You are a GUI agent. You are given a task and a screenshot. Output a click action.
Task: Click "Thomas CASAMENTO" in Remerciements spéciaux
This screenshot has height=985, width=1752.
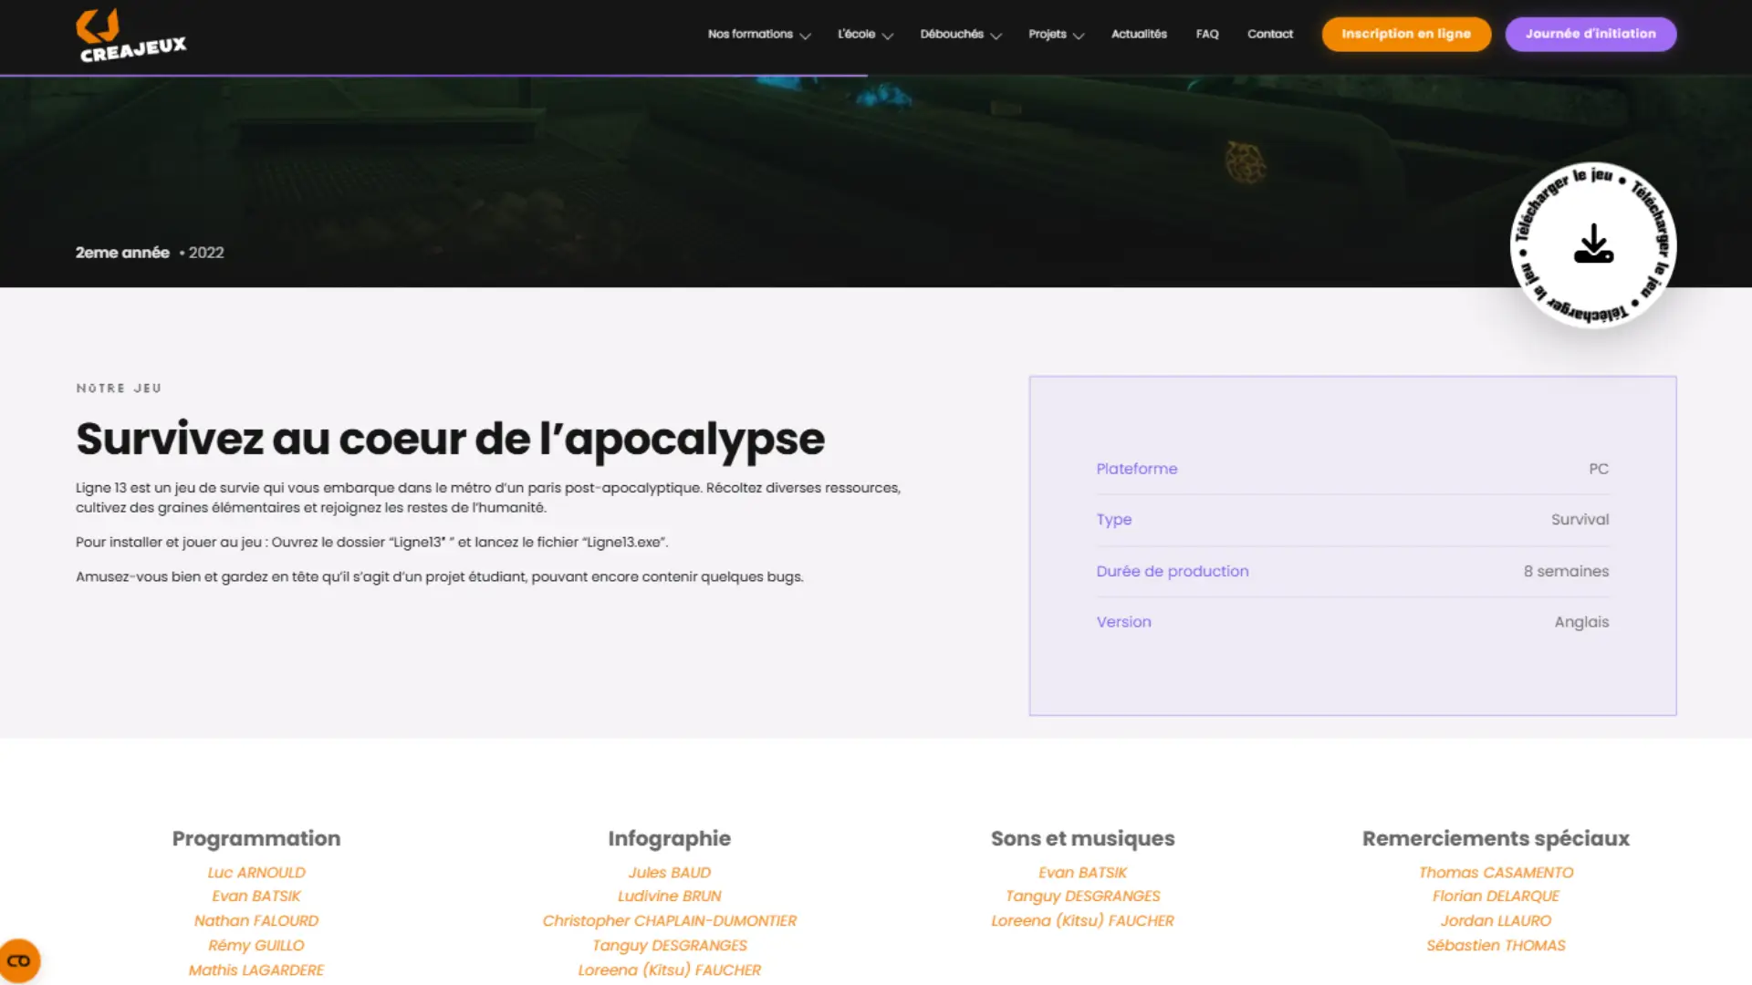(x=1496, y=872)
